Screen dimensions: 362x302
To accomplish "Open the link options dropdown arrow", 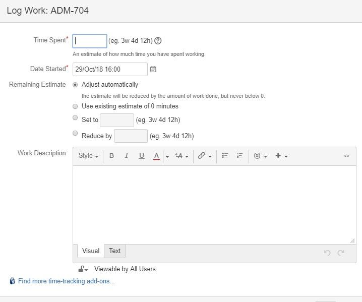I will (x=210, y=156).
